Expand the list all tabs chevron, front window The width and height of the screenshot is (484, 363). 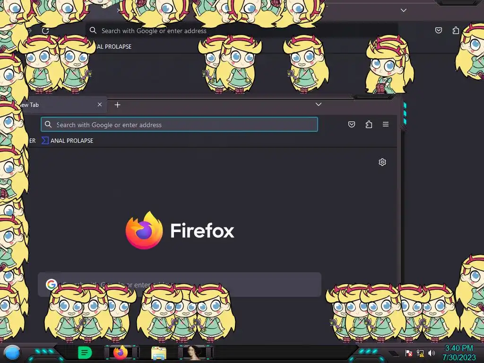319,104
